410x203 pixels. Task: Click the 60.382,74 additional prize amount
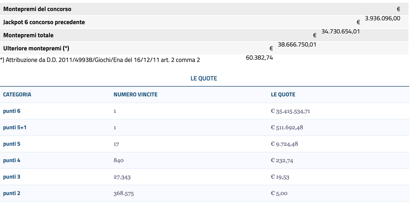(259, 58)
